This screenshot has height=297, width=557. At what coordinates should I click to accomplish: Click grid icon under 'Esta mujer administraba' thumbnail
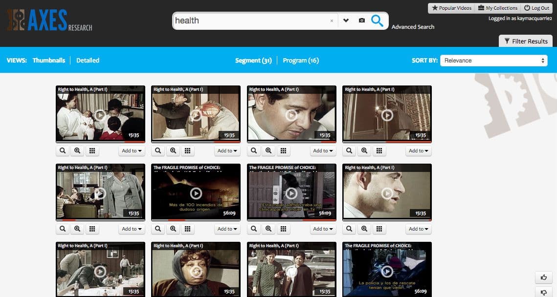click(283, 229)
